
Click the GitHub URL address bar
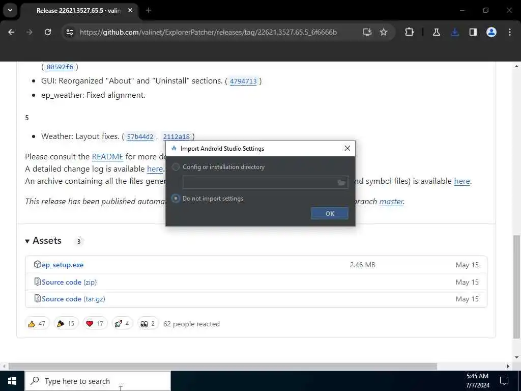208,32
